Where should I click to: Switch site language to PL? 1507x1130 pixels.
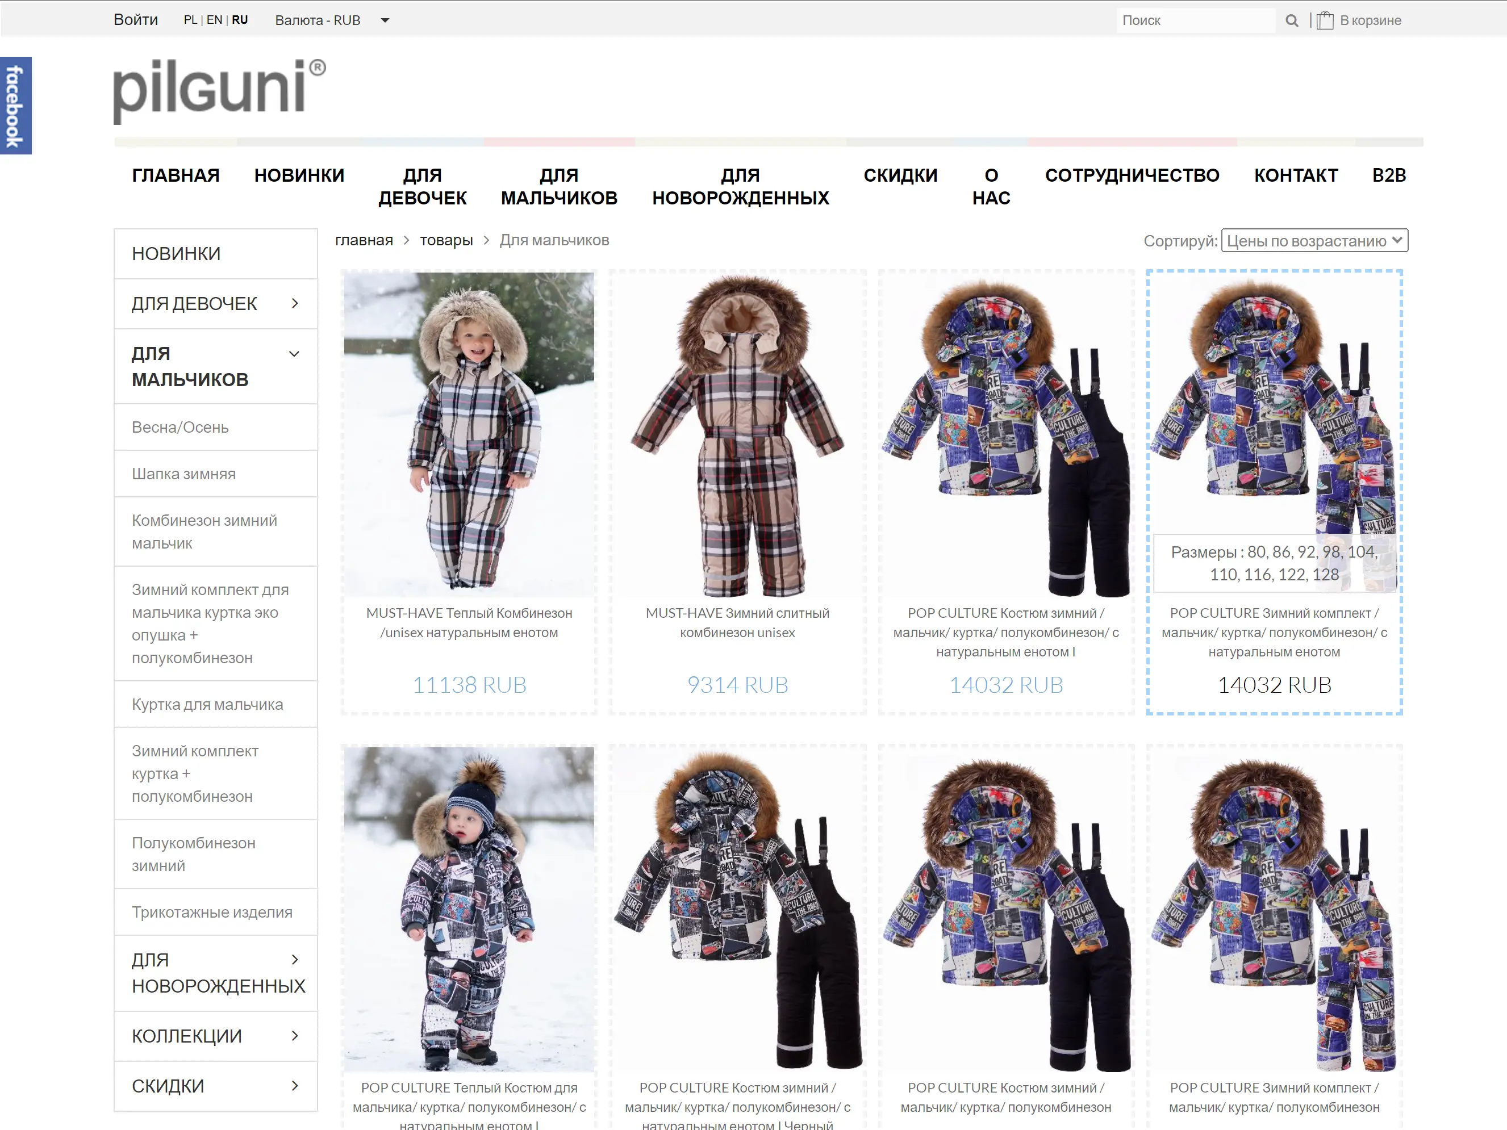click(x=190, y=20)
